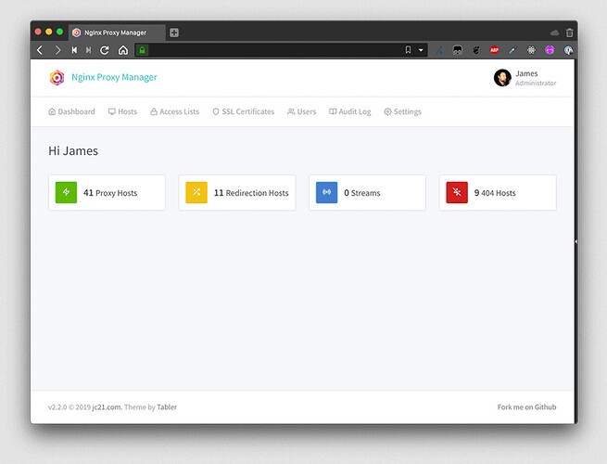Viewport: 607px width, 464px height.
Task: Click the blue Streams broadcast icon
Action: click(x=327, y=192)
